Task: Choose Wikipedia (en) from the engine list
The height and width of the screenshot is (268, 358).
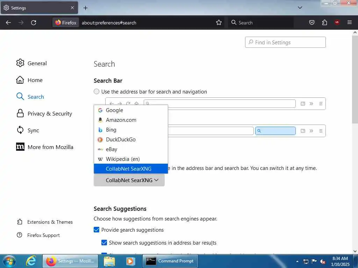Action: pos(131,159)
